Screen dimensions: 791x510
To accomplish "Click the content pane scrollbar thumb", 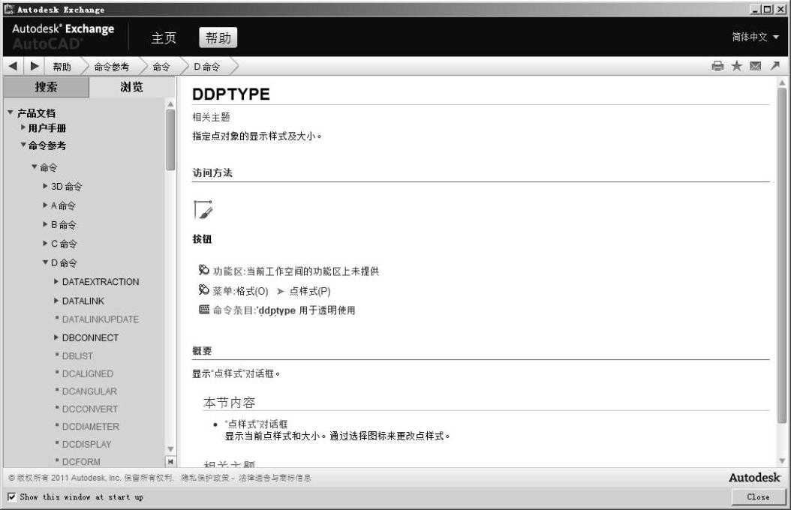I will (x=782, y=256).
